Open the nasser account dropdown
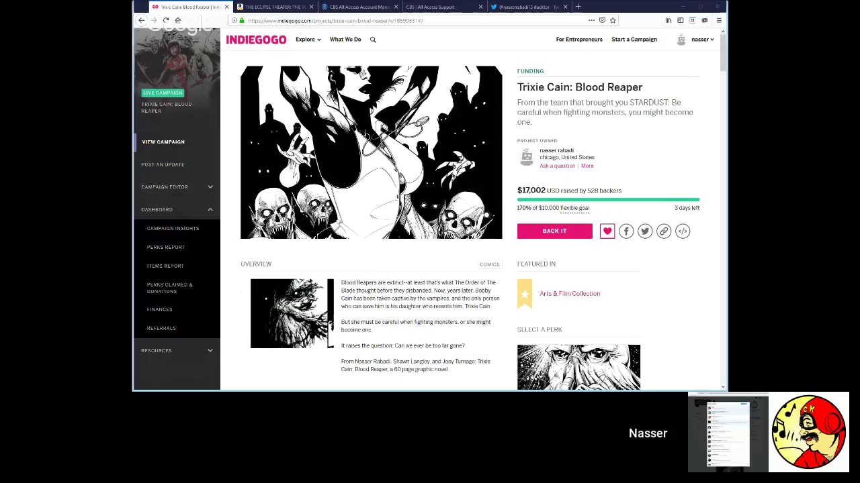 pos(702,40)
